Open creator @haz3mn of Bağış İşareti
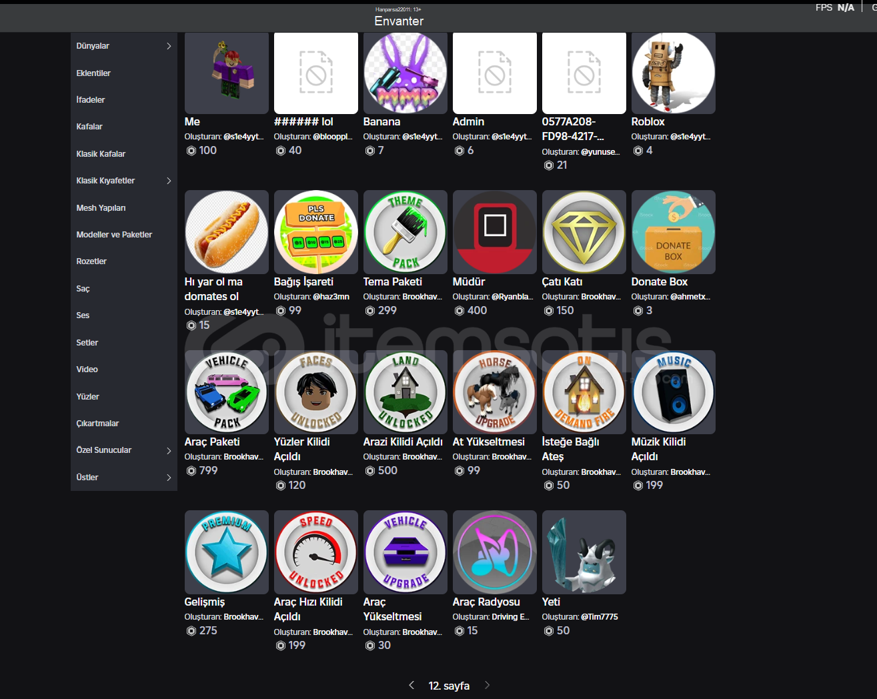Viewport: 877px width, 699px height. [x=331, y=297]
